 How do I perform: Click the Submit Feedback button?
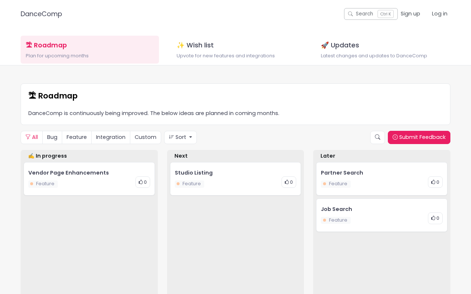419,137
